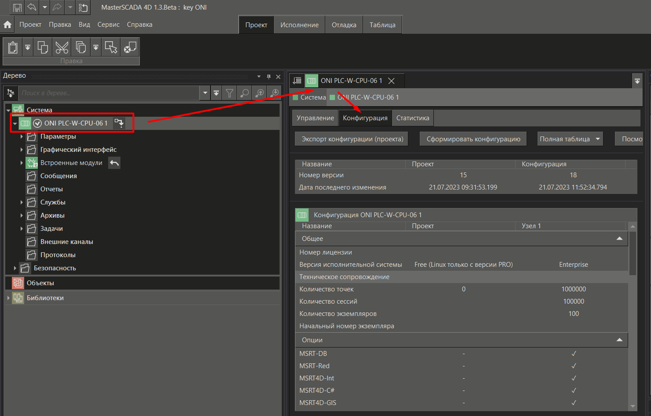The image size is (651, 416).
Task: Collapse the Общее section
Action: [x=619, y=239]
